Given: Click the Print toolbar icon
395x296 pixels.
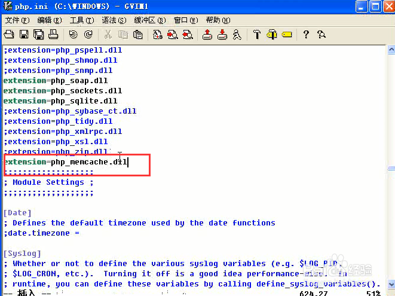Looking at the screenshot, I should (x=53, y=34).
